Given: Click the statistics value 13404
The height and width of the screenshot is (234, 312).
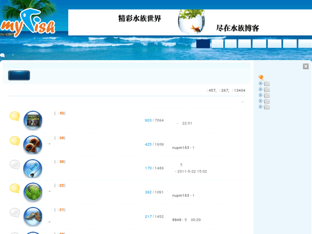Looking at the screenshot, I should coord(239,91).
